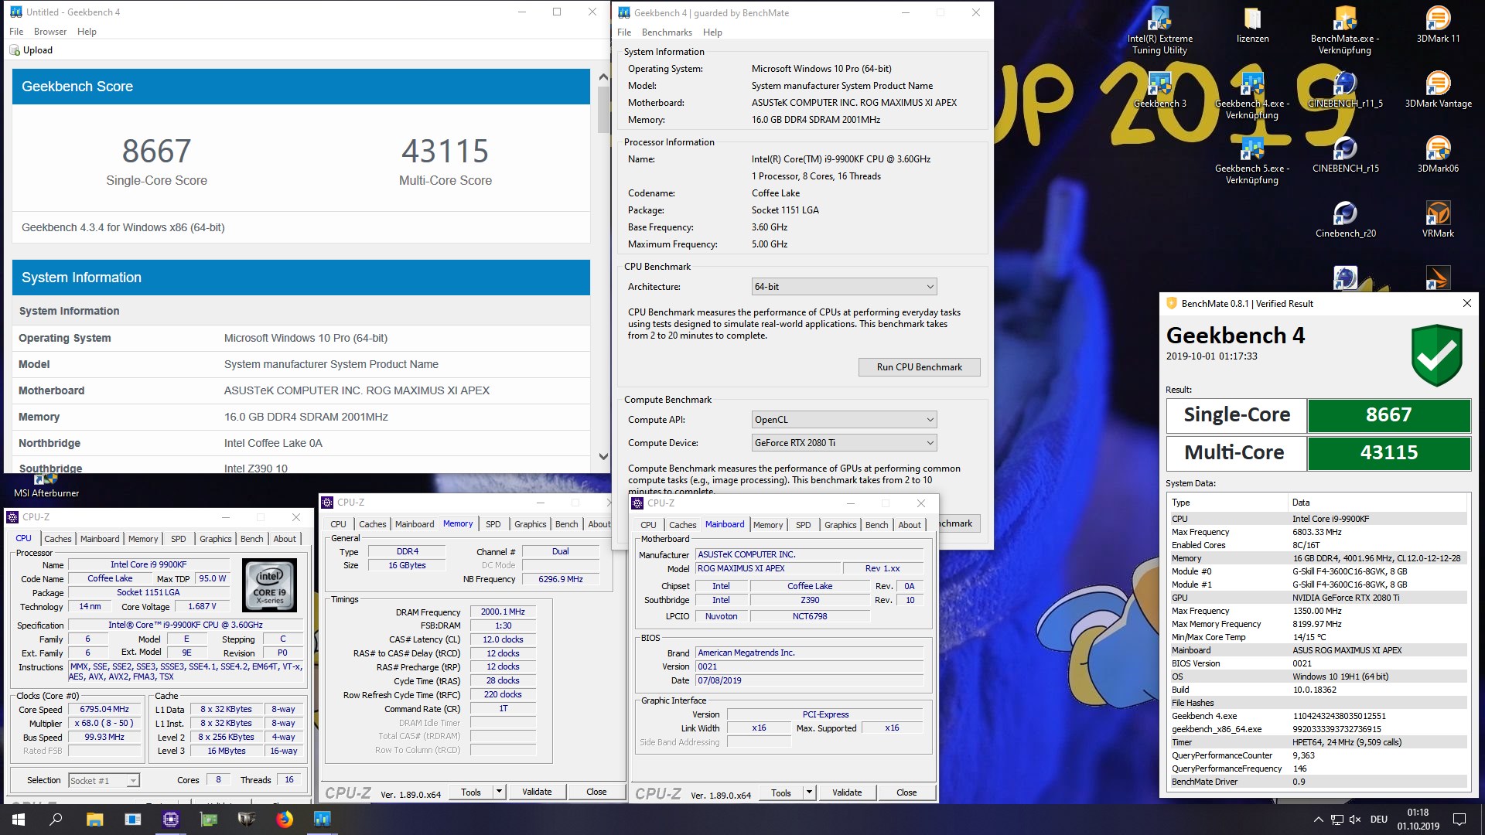The width and height of the screenshot is (1485, 835).
Task: Open File Explorer from taskbar
Action: (x=94, y=820)
